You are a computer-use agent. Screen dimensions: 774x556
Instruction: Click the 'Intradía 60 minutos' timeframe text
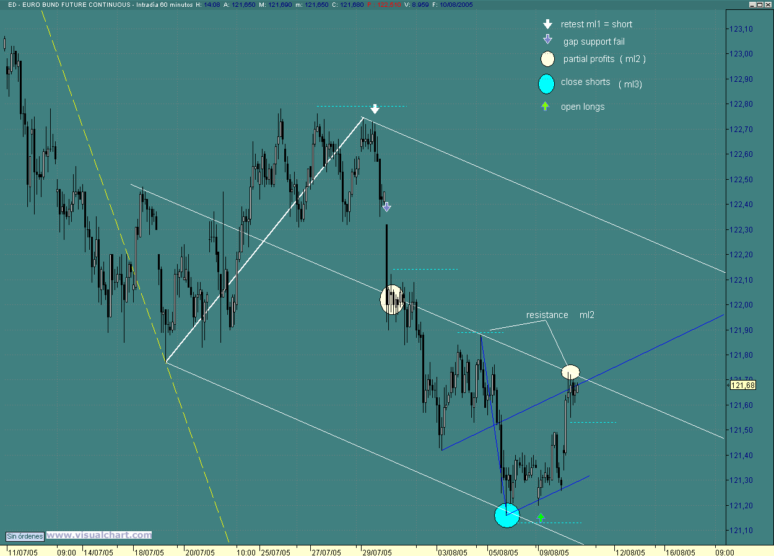(x=164, y=4)
